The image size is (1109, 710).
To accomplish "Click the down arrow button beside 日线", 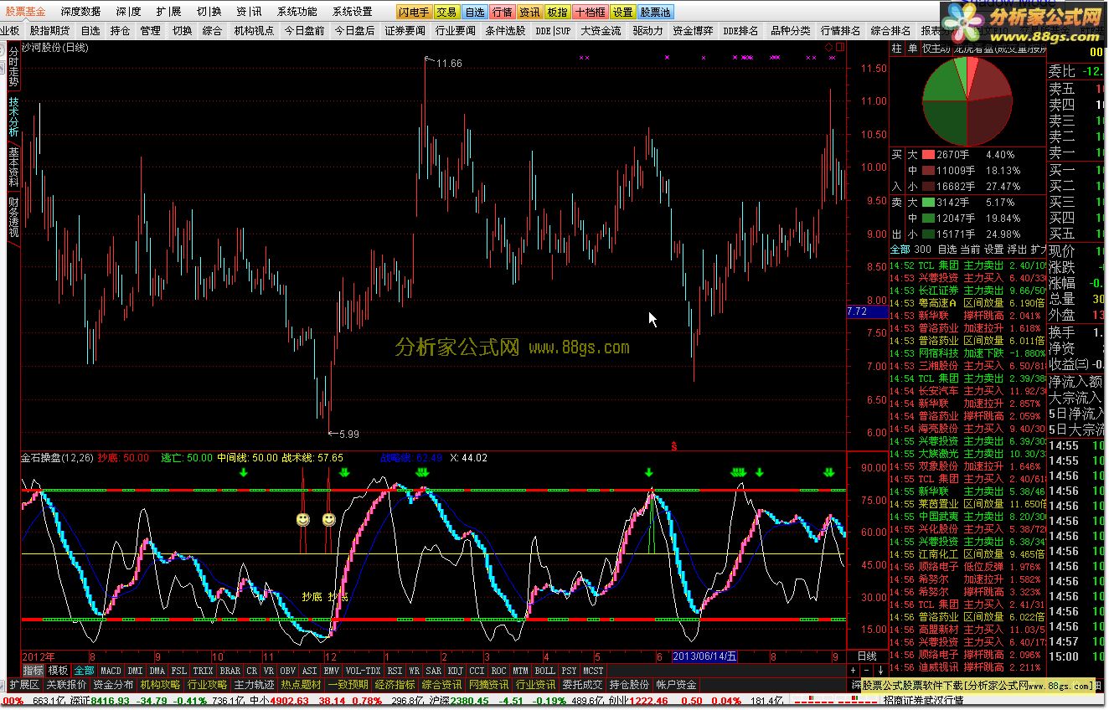I will (x=881, y=671).
